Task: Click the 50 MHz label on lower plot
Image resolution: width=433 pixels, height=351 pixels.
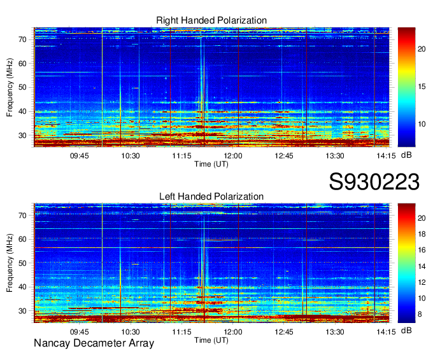Action: coord(23,263)
